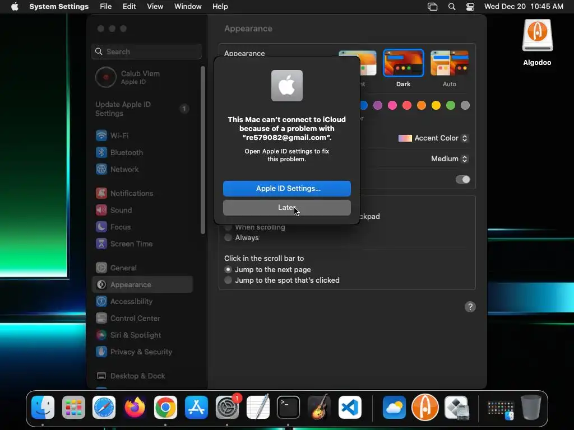574x430 pixels.
Task: Choose orange accent color
Action: tap(422, 105)
